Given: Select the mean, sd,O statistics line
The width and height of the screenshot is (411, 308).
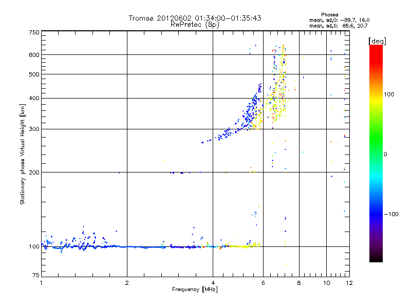Looking at the screenshot, I should [340, 20].
